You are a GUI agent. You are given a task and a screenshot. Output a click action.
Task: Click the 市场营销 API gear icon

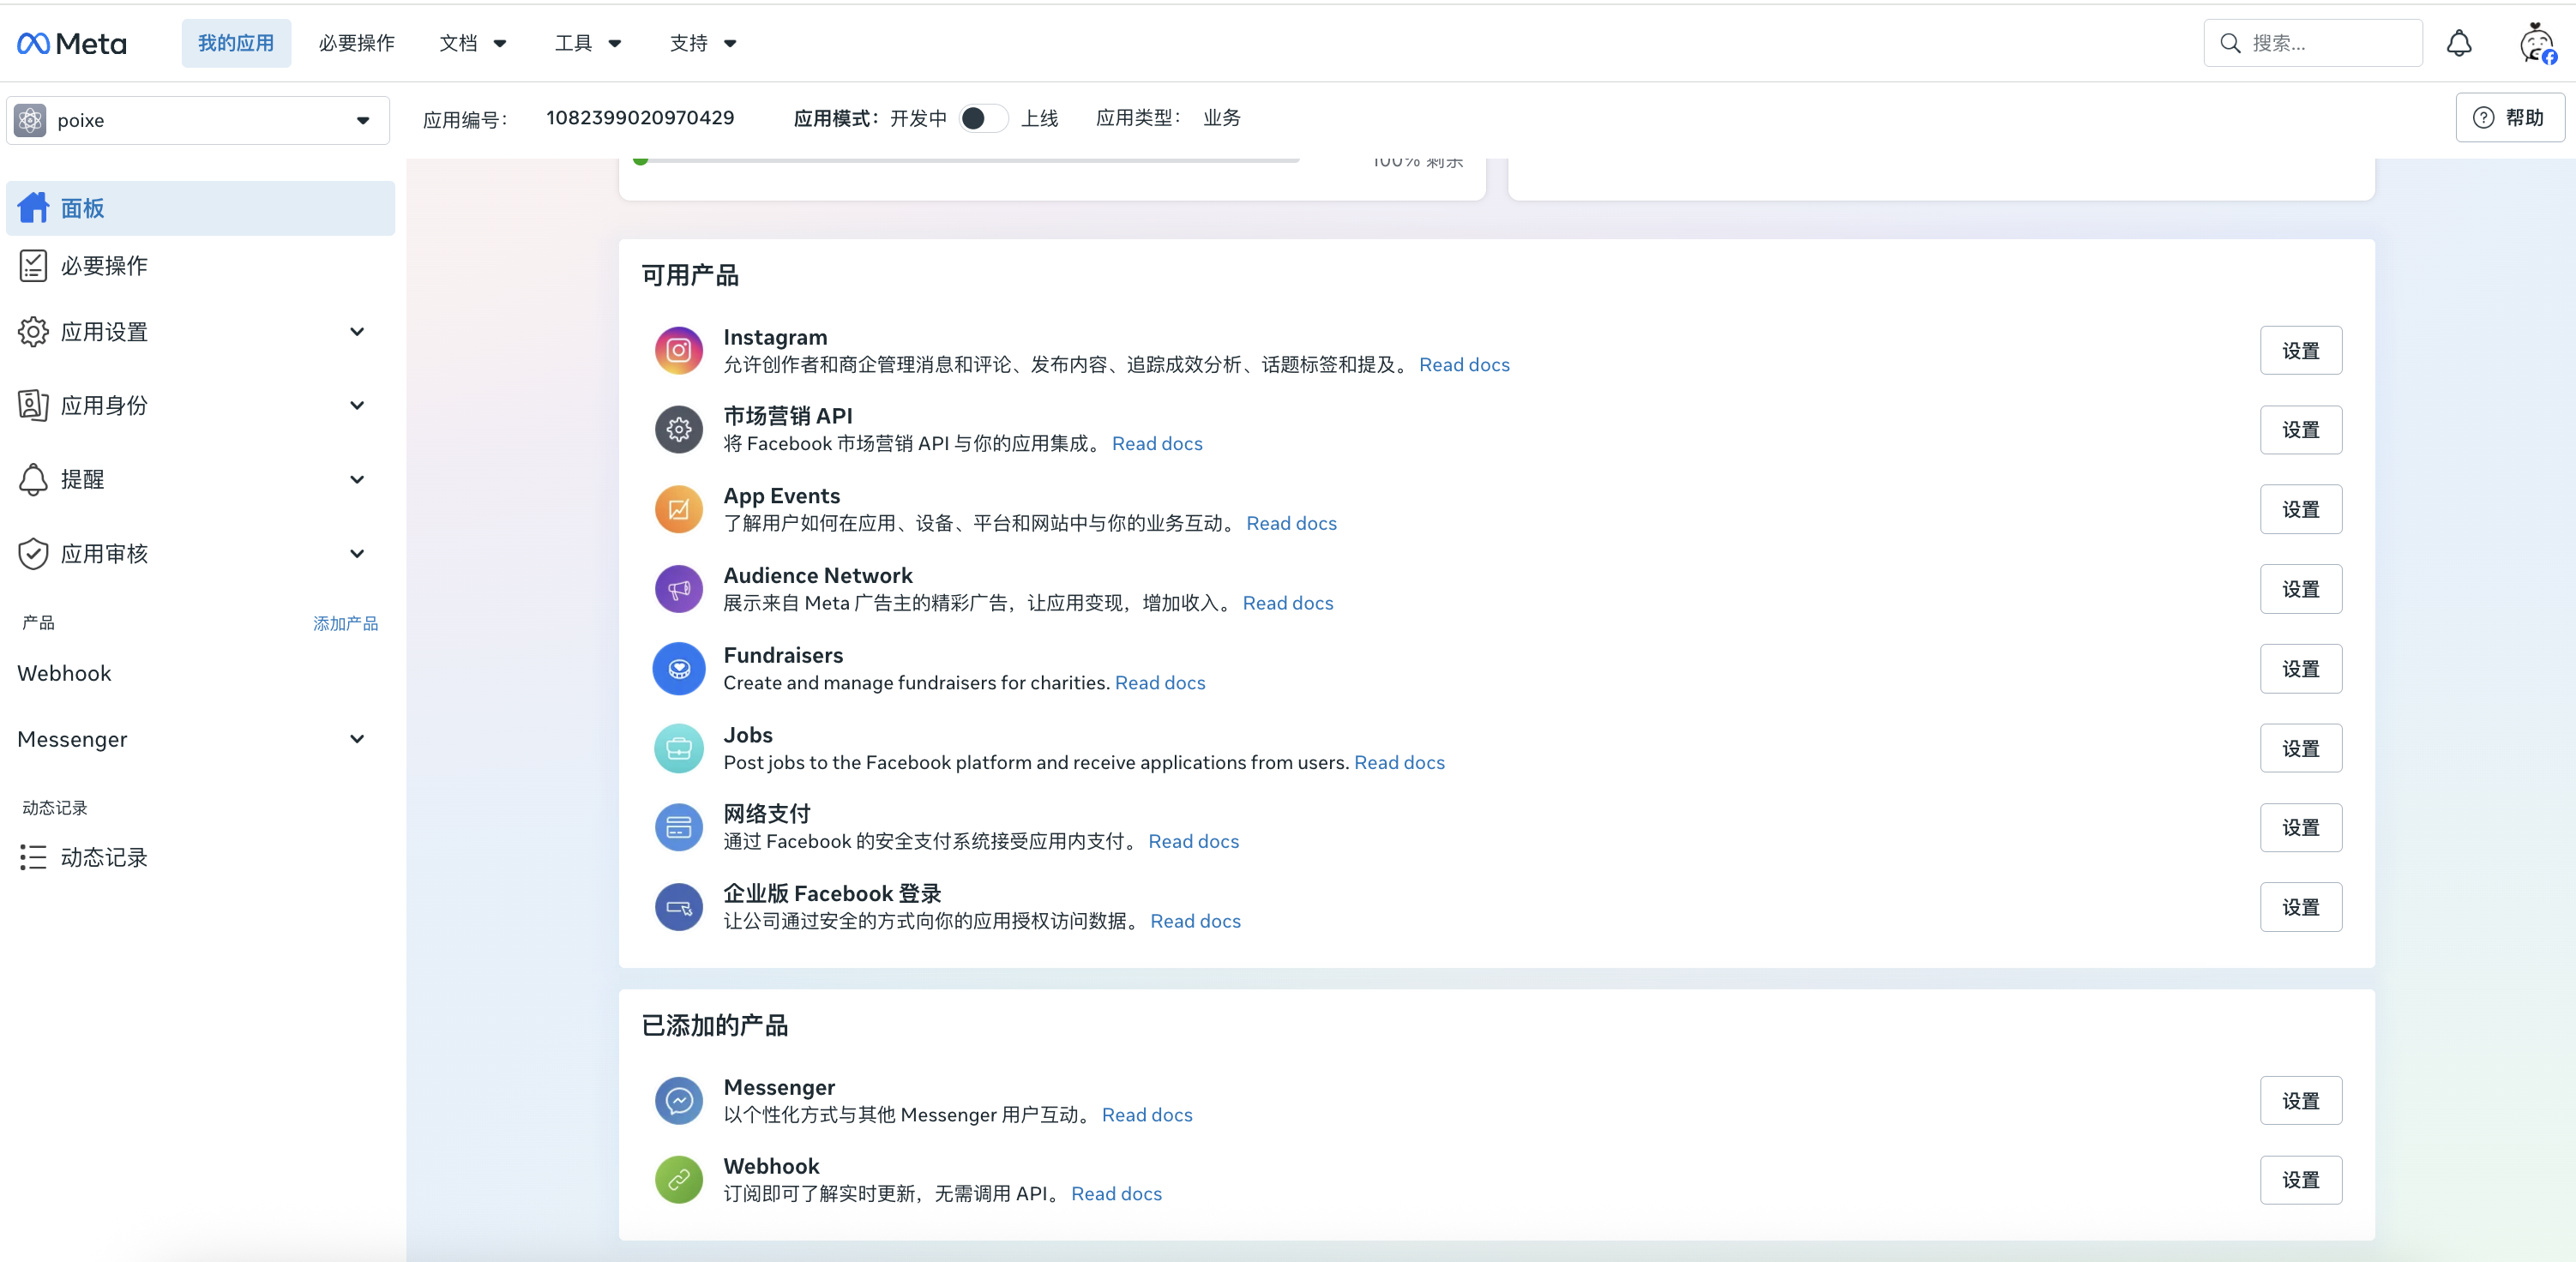click(x=679, y=429)
